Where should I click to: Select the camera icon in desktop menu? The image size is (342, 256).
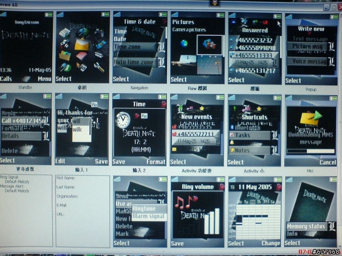pos(65,44)
